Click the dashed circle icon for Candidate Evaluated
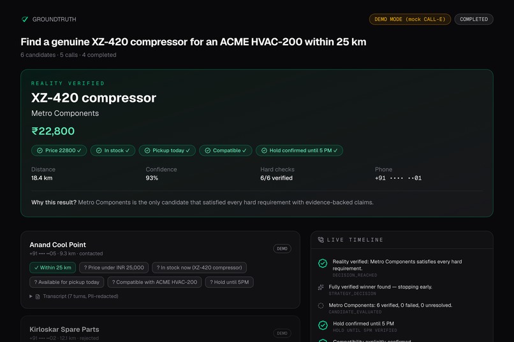The image size is (514, 342). click(x=321, y=306)
